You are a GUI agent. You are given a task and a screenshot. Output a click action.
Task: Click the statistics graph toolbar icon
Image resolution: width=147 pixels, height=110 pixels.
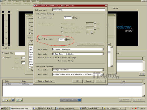(x=18, y=100)
